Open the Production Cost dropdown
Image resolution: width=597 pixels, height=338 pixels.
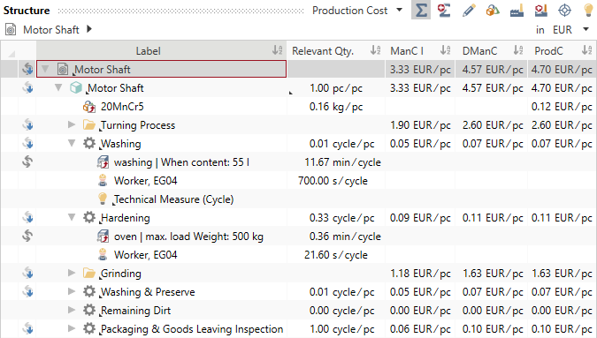357,11
